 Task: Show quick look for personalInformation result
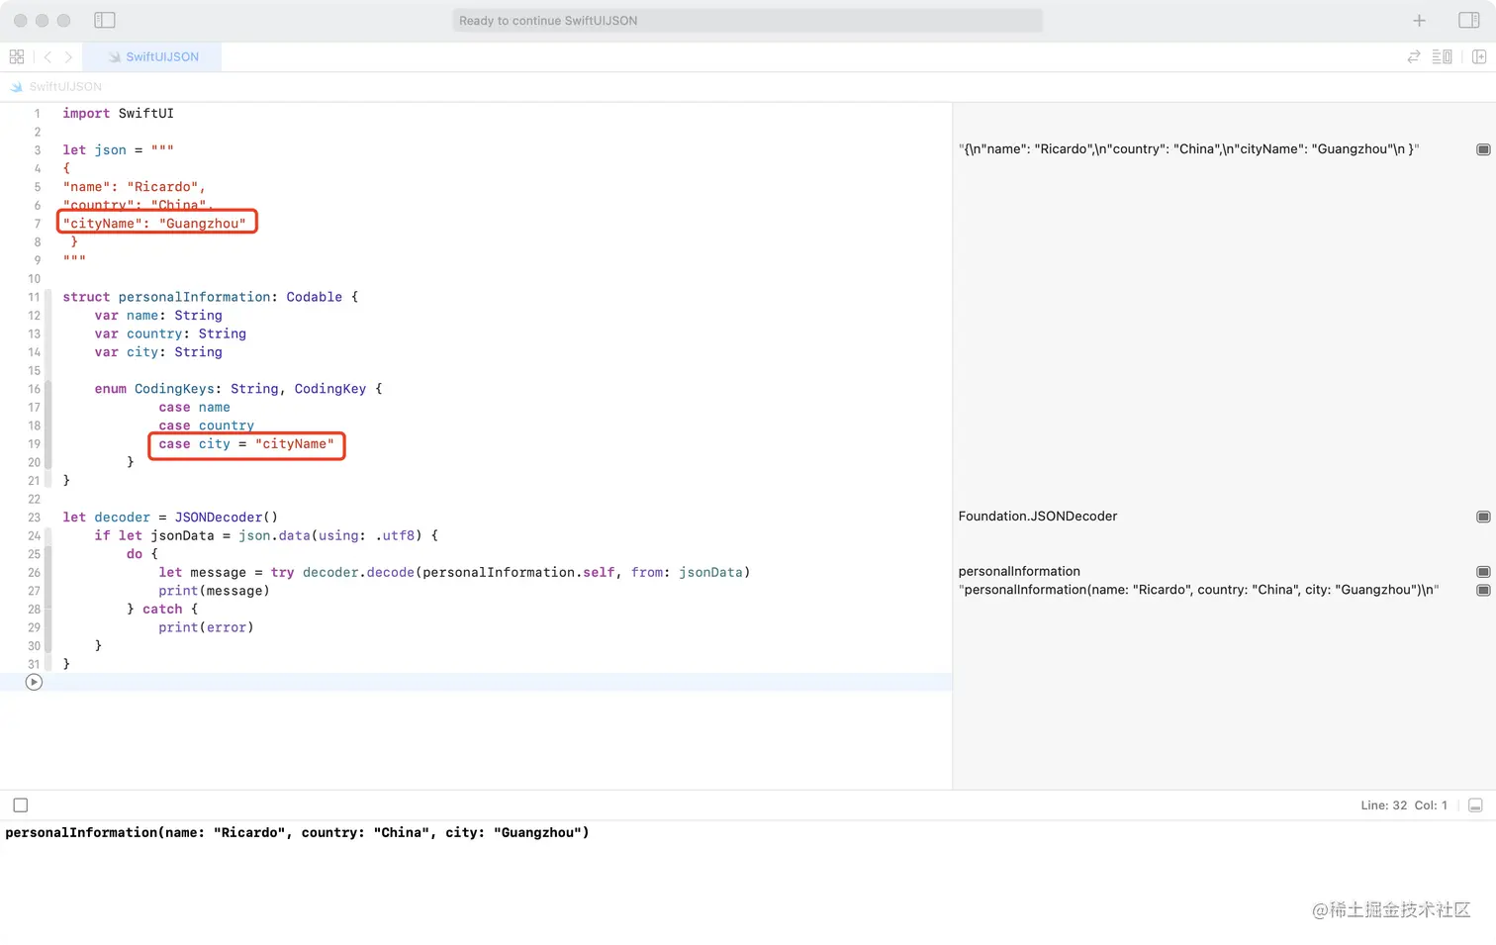(1483, 572)
